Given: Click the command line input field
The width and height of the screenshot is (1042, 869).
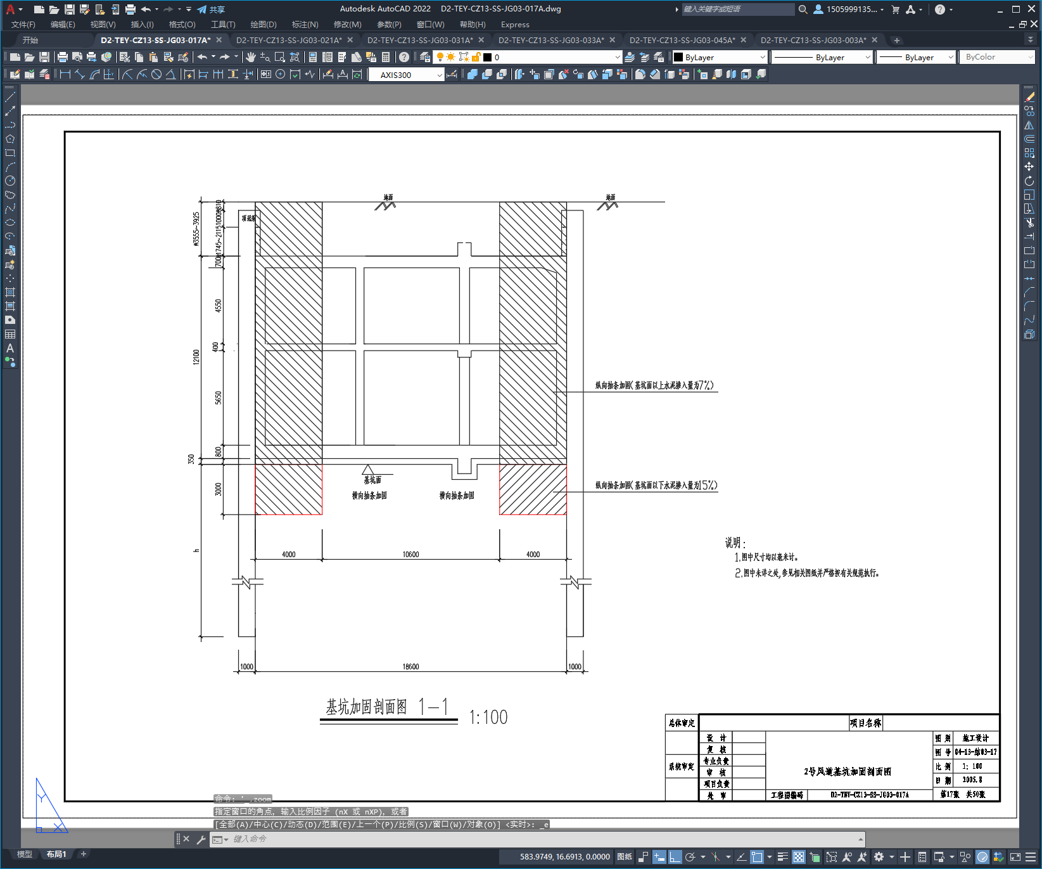Looking at the screenshot, I should (x=537, y=839).
